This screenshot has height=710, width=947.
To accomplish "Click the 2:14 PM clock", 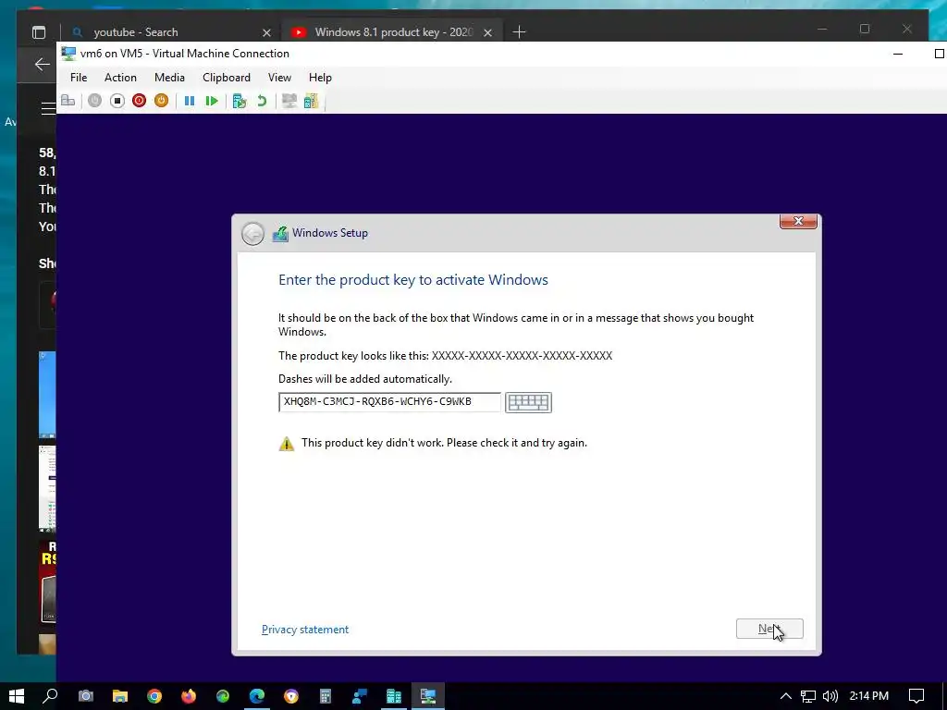I will (868, 696).
